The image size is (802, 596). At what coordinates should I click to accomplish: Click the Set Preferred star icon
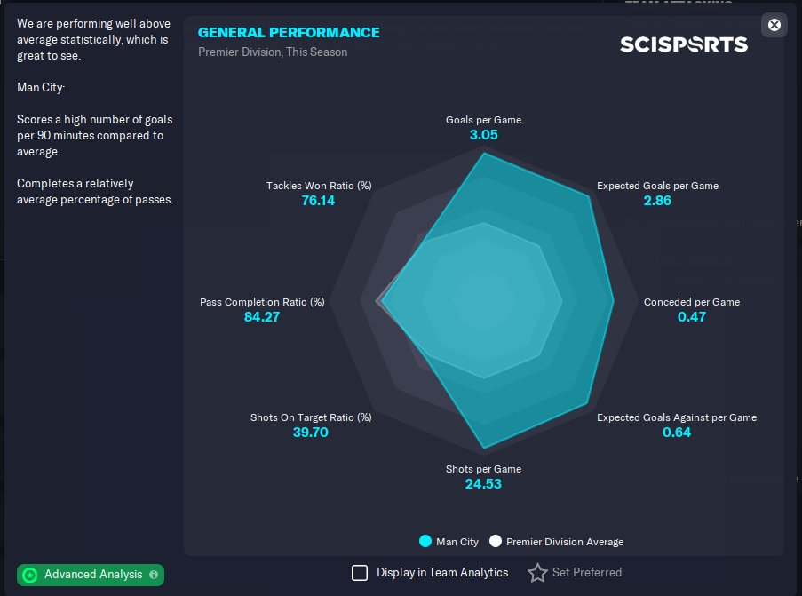[537, 573]
